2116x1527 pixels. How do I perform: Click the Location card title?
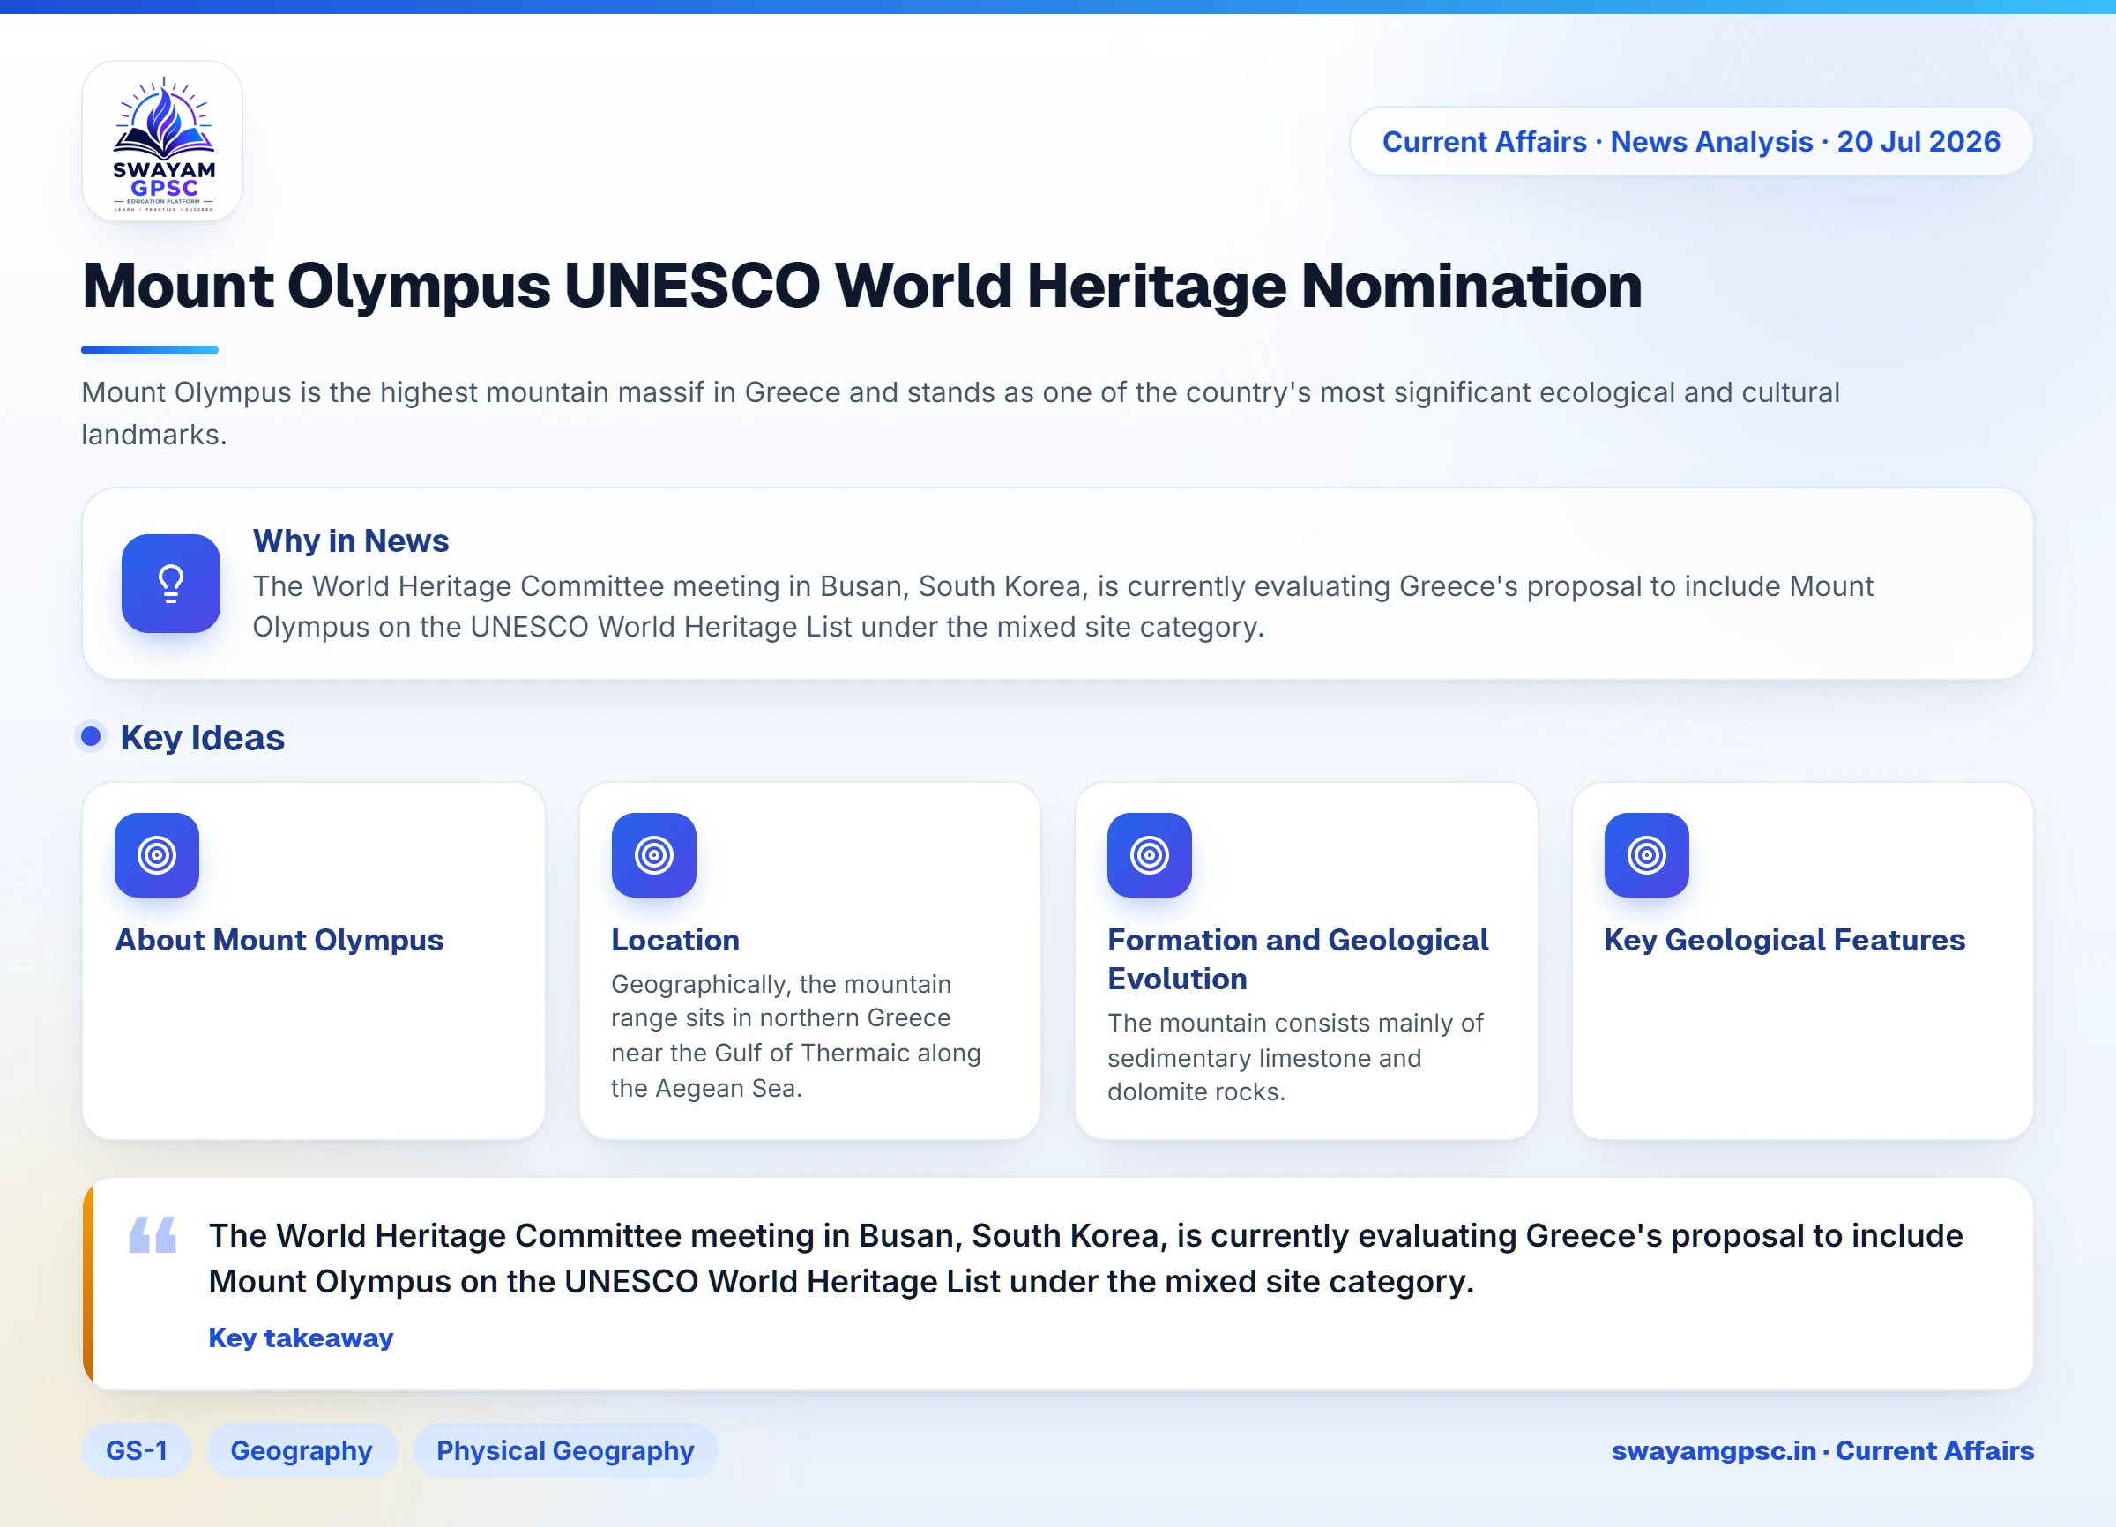point(675,939)
